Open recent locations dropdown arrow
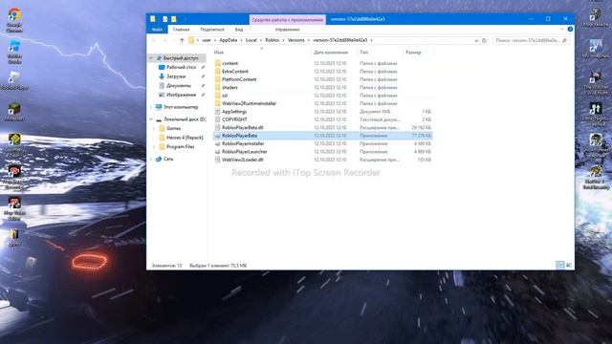This screenshot has height=344, width=612. [174, 40]
